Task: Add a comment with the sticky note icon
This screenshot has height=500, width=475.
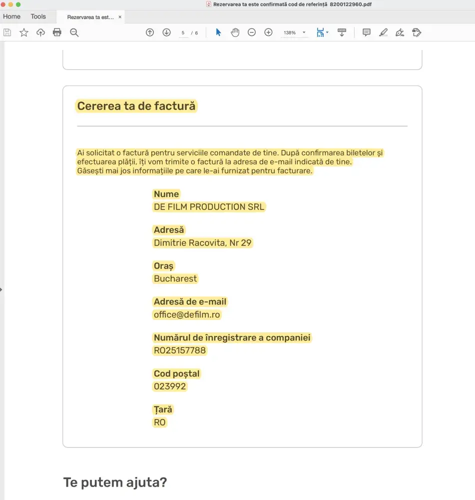Action: pyautogui.click(x=366, y=32)
